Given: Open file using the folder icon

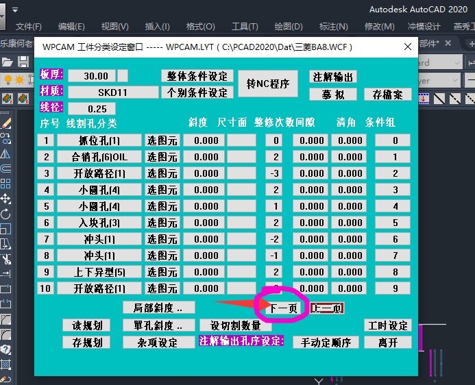Looking at the screenshot, I should click(7, 62).
